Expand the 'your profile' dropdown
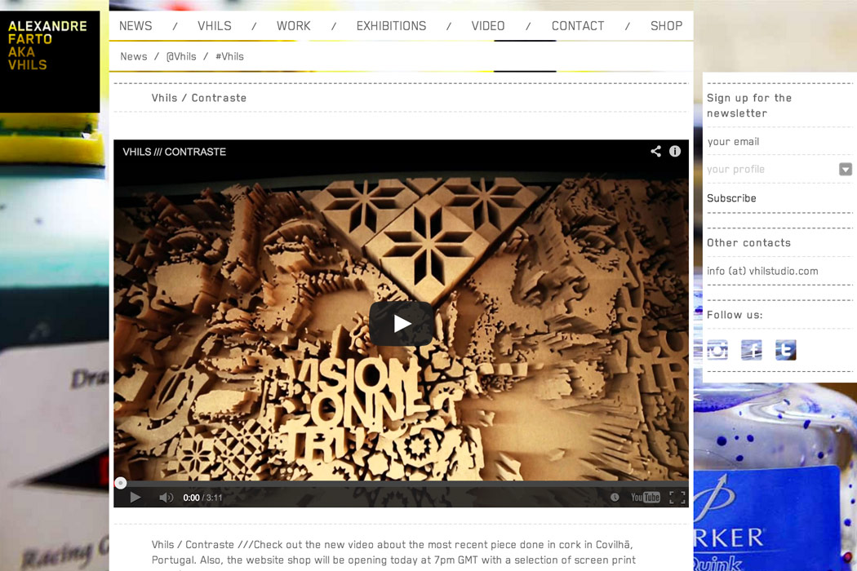 pos(846,170)
